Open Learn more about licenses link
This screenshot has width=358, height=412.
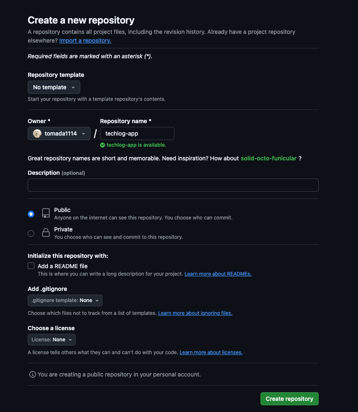211,352
